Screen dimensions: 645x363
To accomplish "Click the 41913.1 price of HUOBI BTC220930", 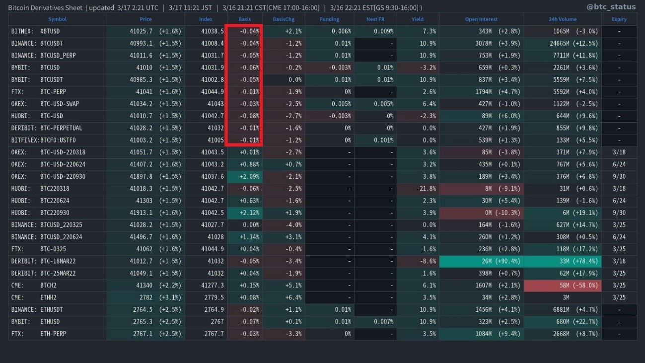I will pyautogui.click(x=142, y=213).
